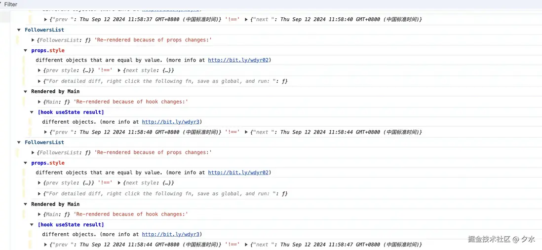
Task: Expand the second {FollowersList: f} object
Action: click(x=33, y=152)
